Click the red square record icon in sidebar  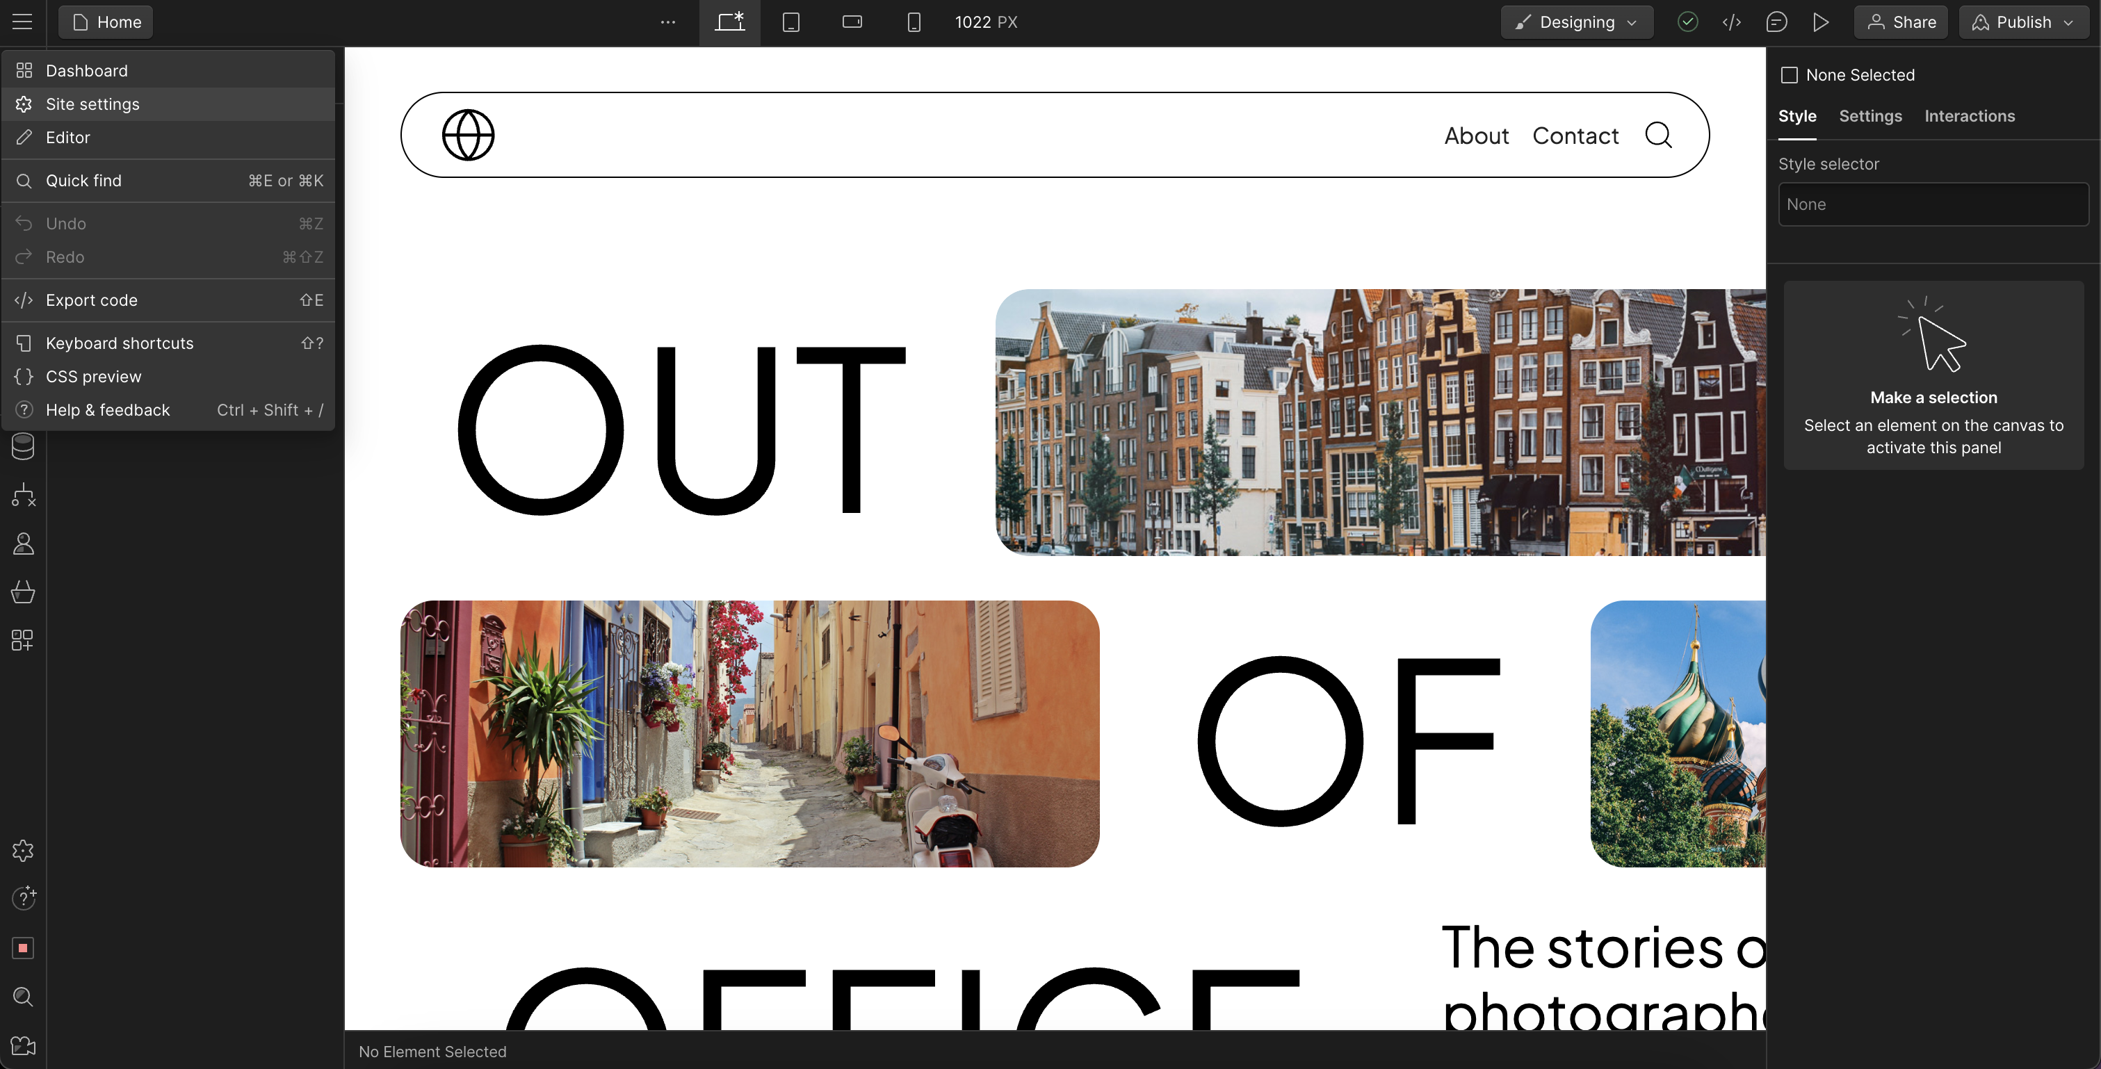click(x=23, y=948)
